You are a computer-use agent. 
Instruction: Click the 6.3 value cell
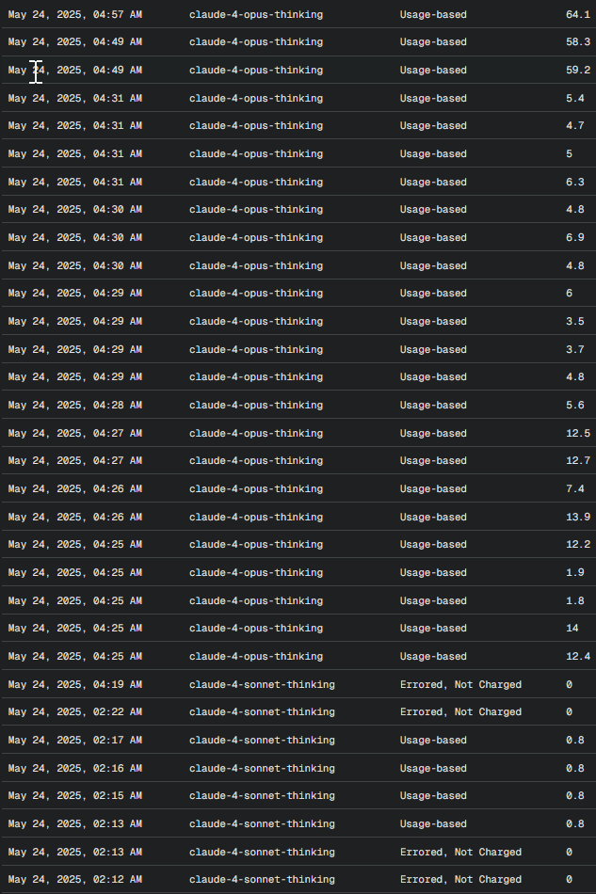[x=575, y=182]
